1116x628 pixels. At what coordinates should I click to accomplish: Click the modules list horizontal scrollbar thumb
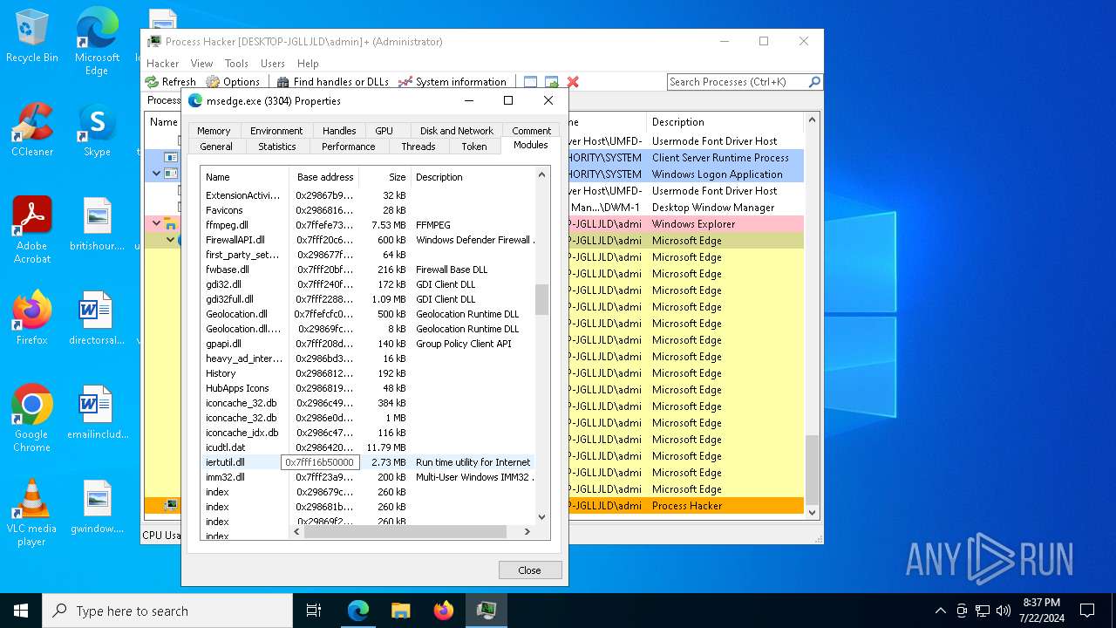pyautogui.click(x=405, y=531)
